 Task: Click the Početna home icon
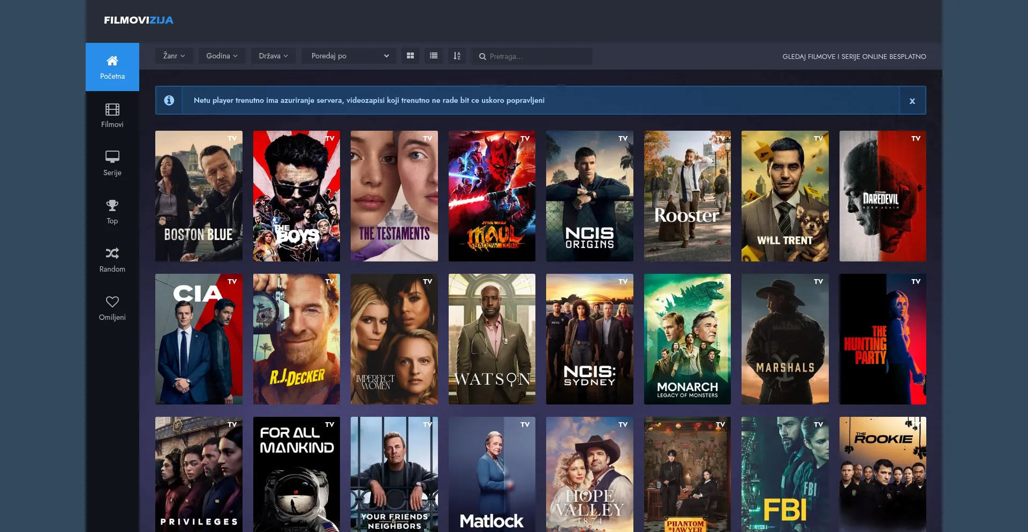[x=112, y=61]
